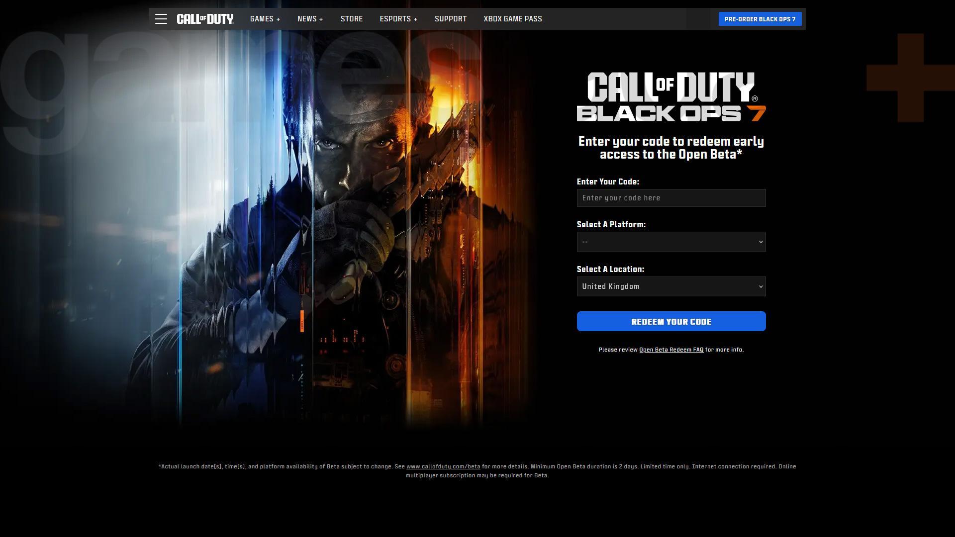955x537 pixels.
Task: Go to the Support page
Action: (x=450, y=19)
